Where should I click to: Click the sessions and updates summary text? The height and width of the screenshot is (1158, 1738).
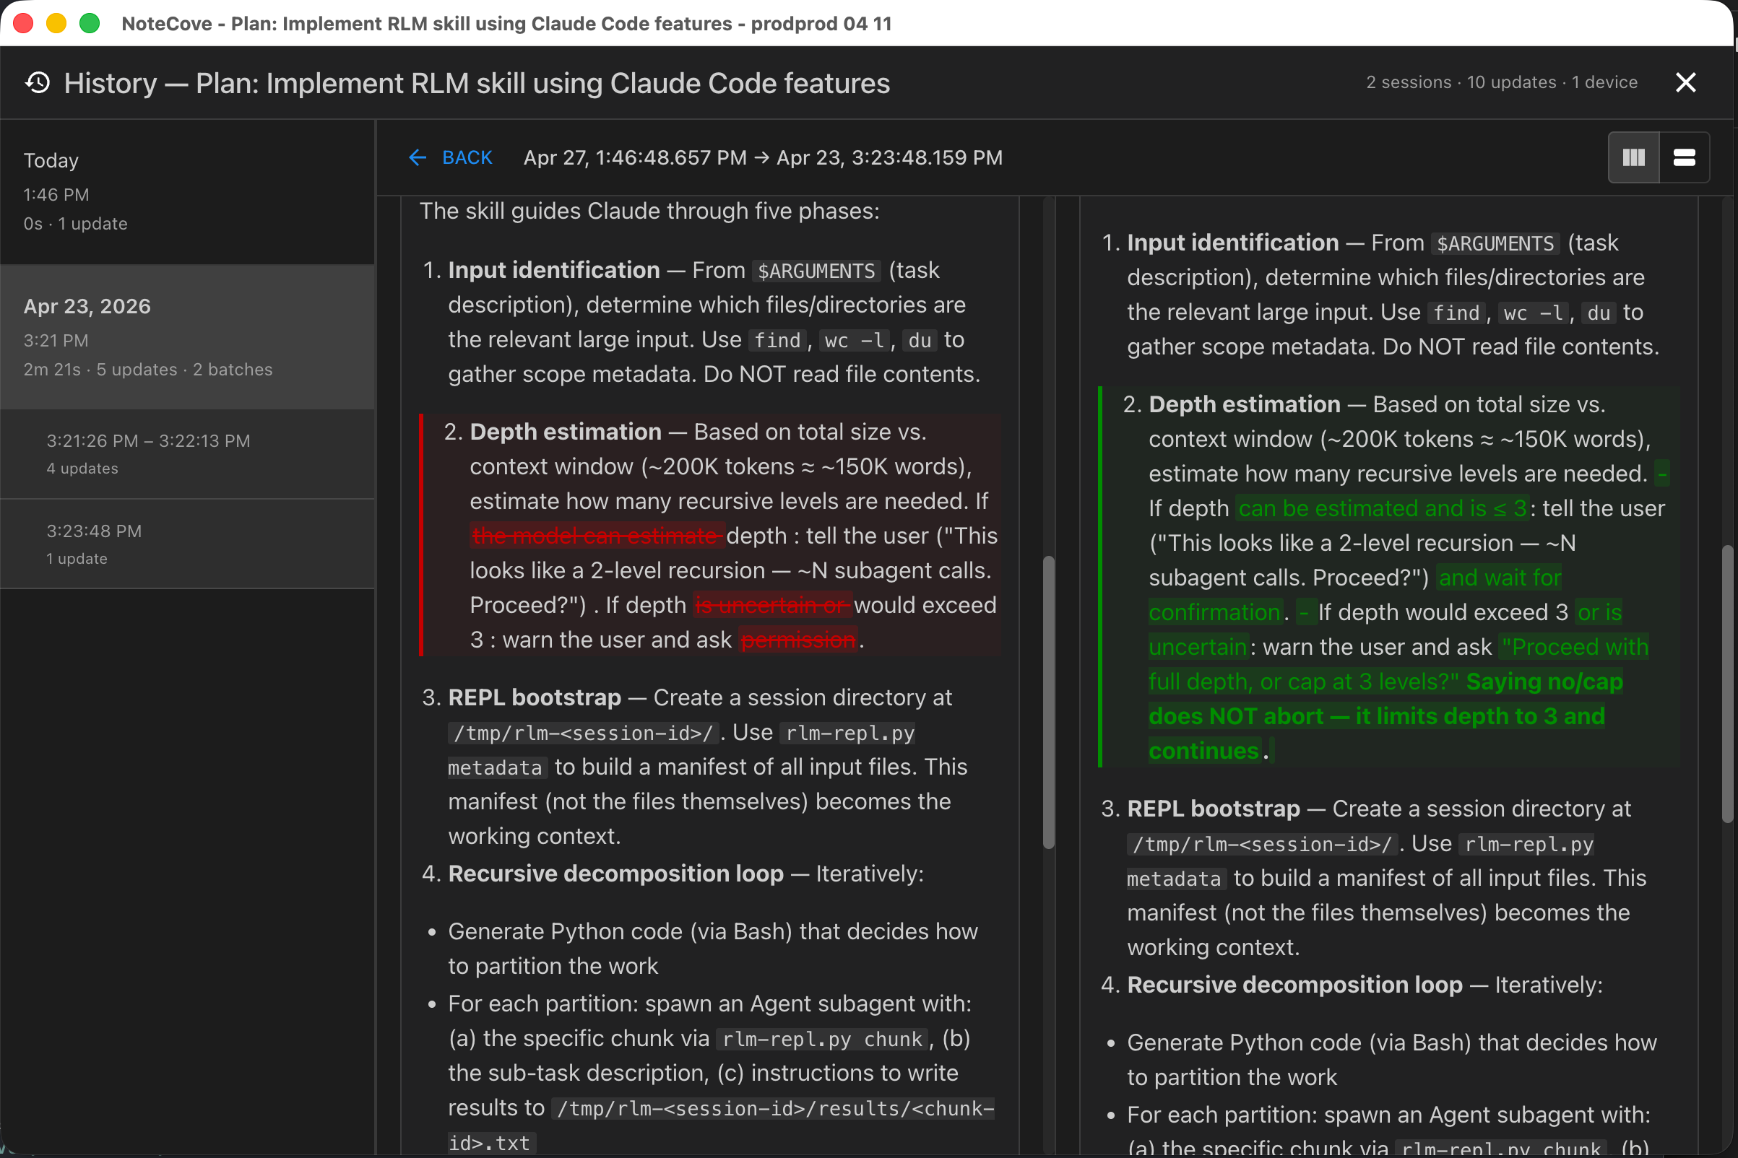(1502, 82)
